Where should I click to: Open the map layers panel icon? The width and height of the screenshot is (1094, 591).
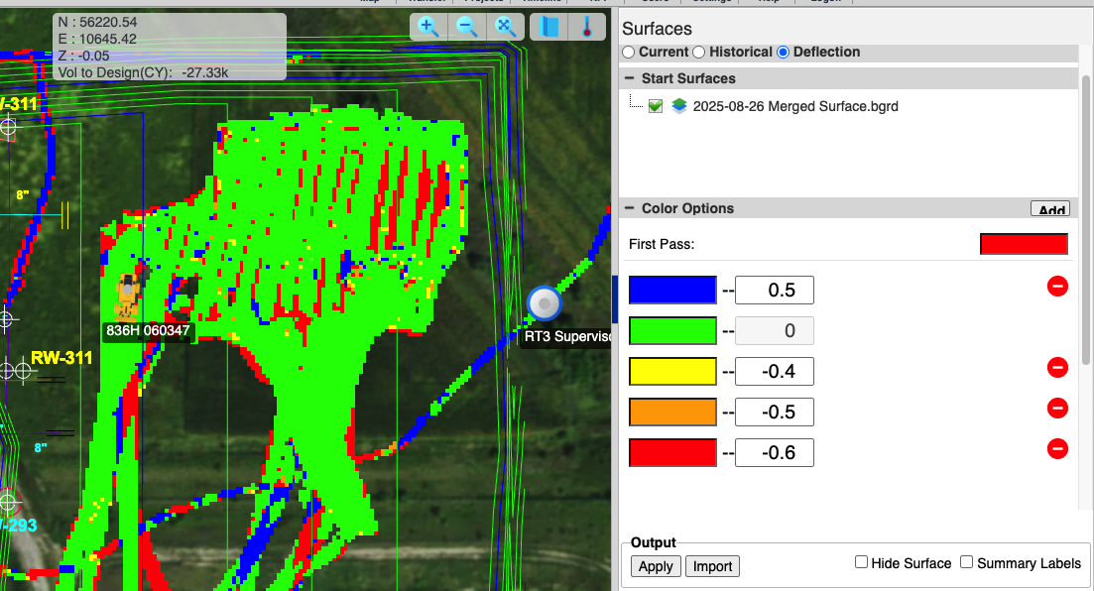549,27
